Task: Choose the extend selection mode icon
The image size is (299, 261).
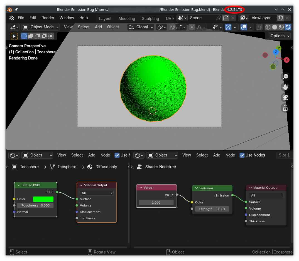Action: [31, 36]
